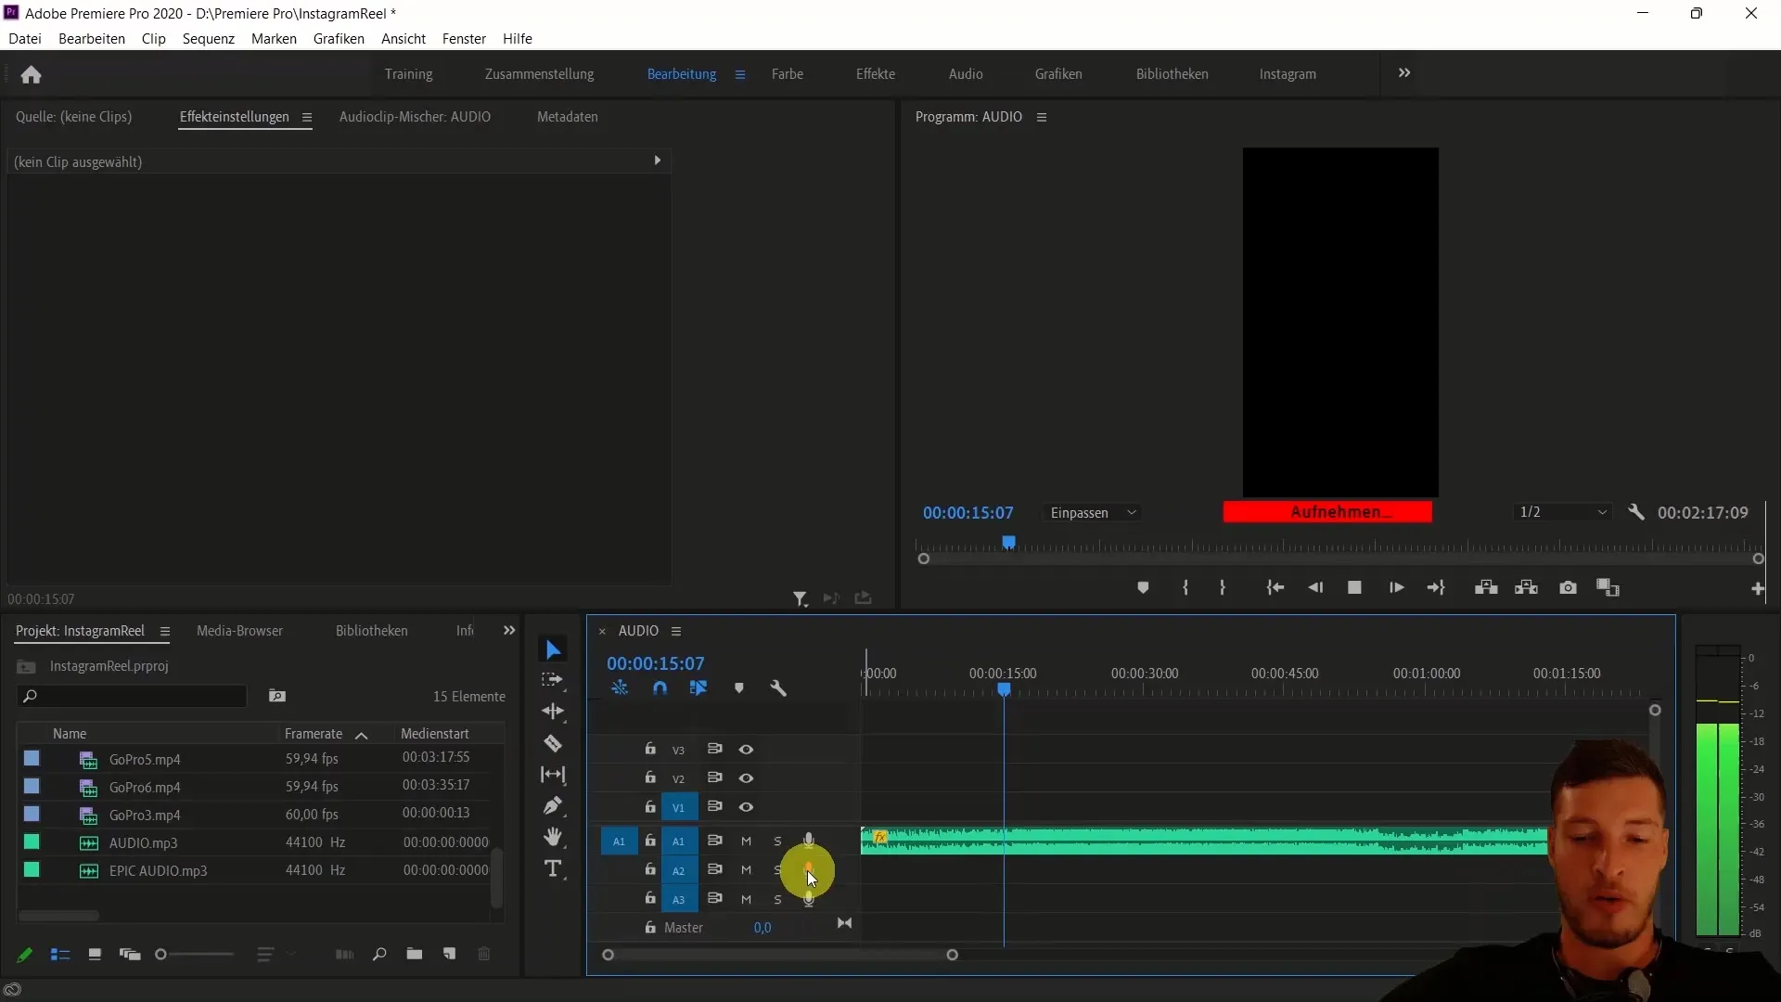Select the Slip tool
This screenshot has width=1781, height=1002.
553,775
